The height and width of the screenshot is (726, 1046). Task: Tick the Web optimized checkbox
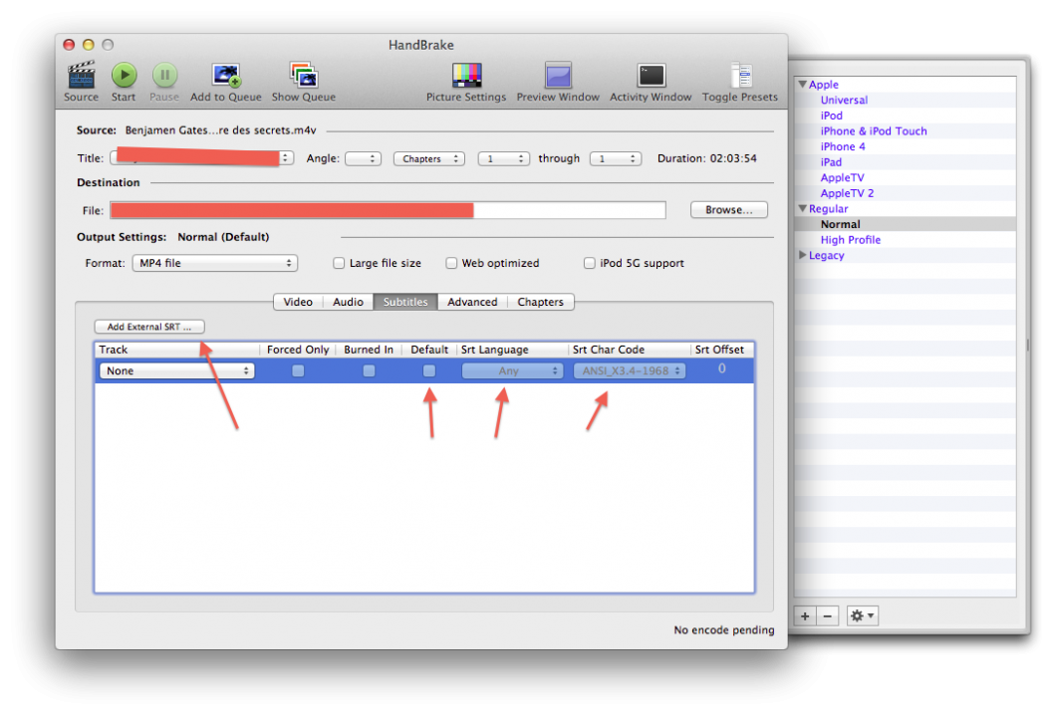click(451, 263)
